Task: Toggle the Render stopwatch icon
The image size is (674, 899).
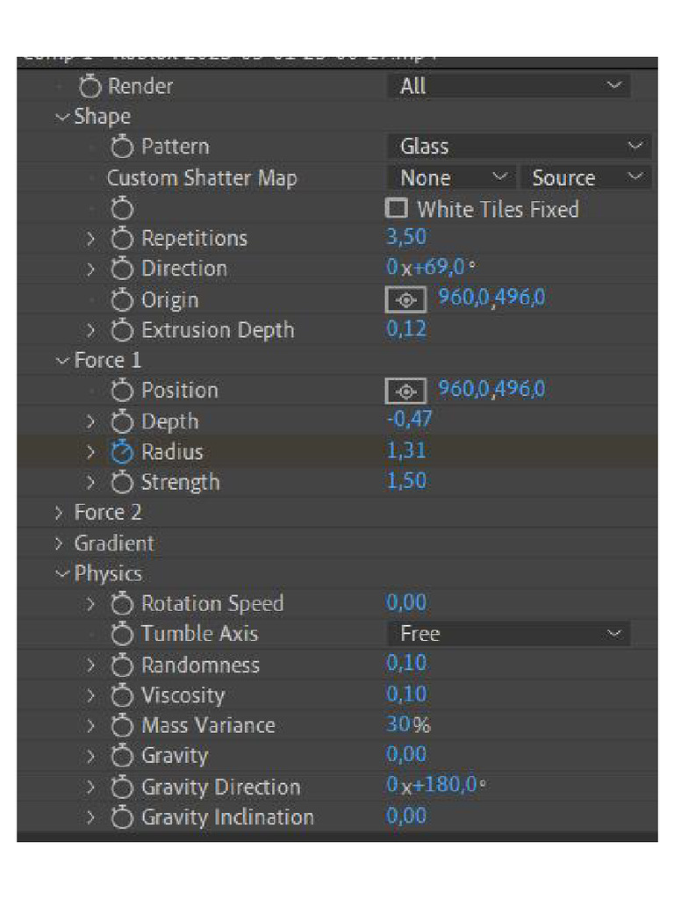Action: coord(90,86)
